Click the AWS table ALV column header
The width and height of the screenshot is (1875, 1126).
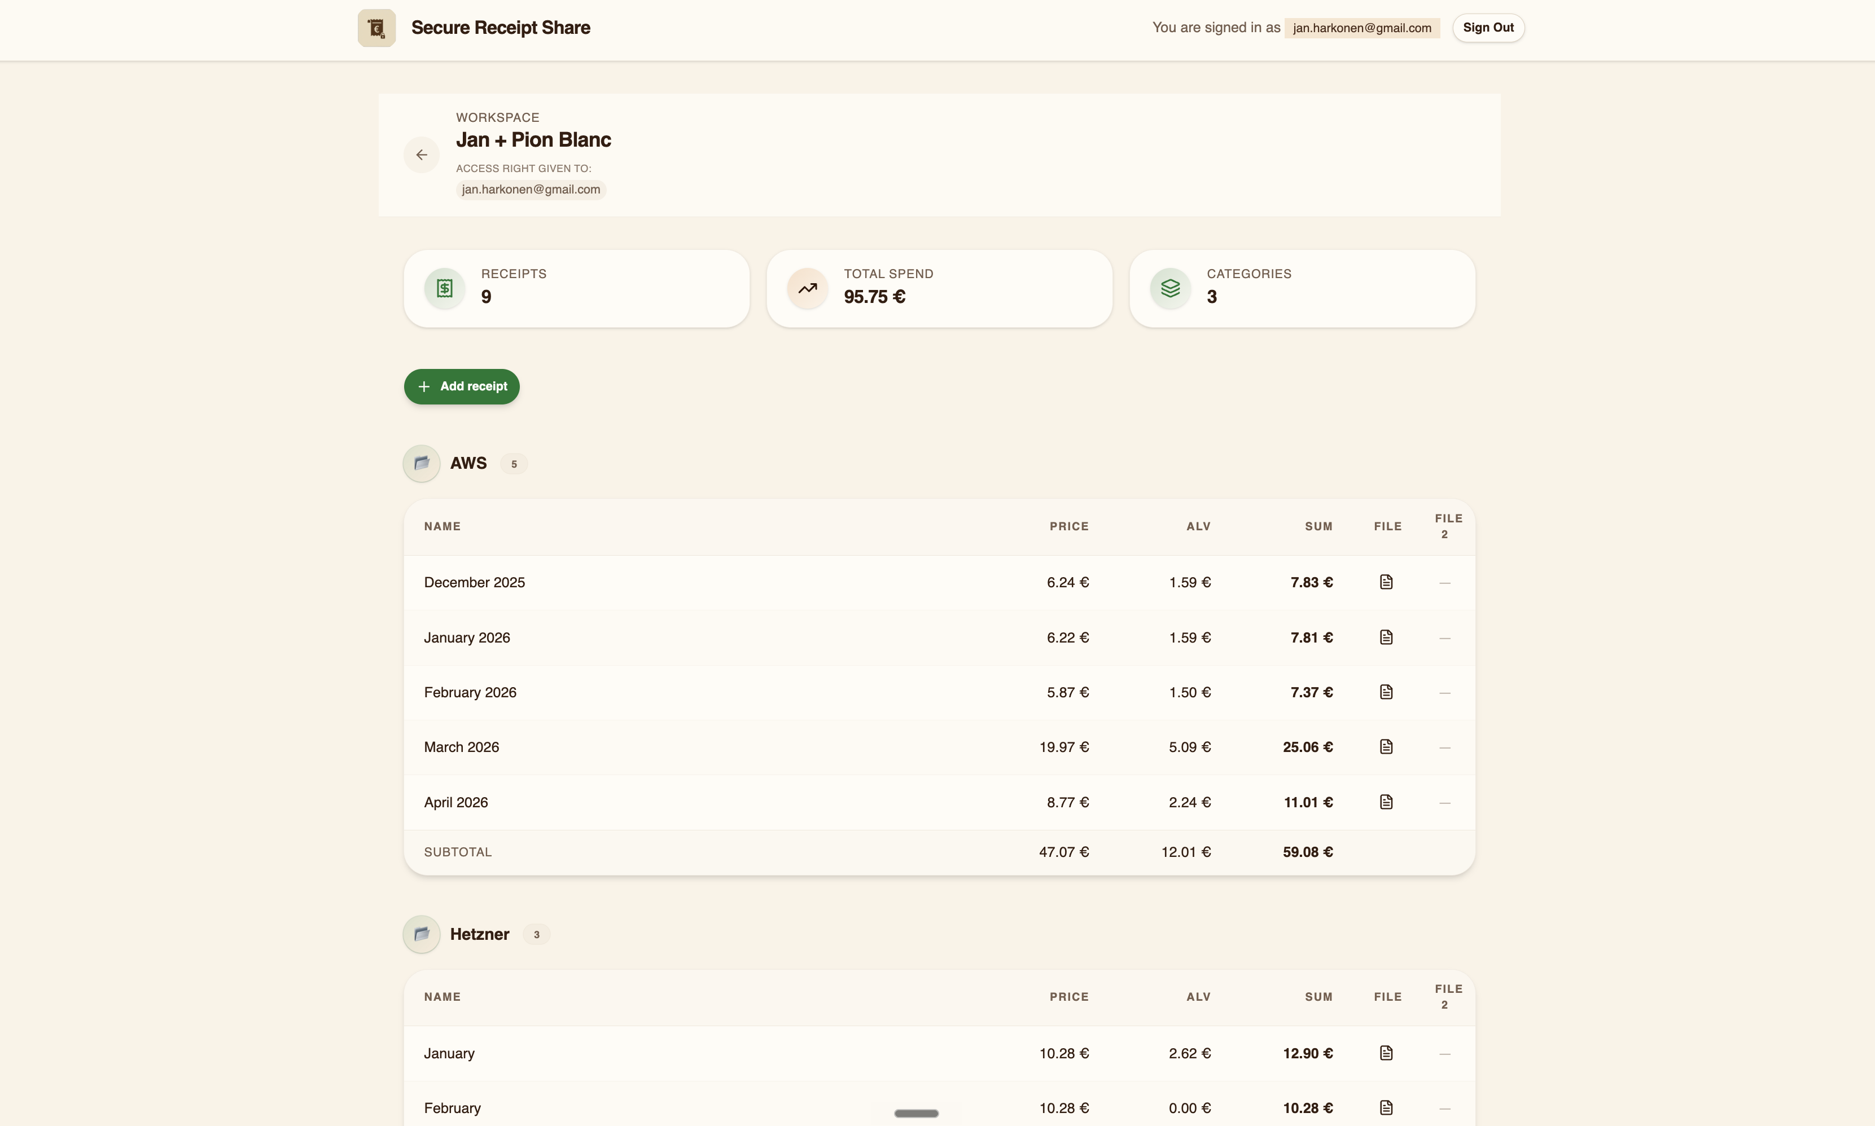click(x=1198, y=526)
